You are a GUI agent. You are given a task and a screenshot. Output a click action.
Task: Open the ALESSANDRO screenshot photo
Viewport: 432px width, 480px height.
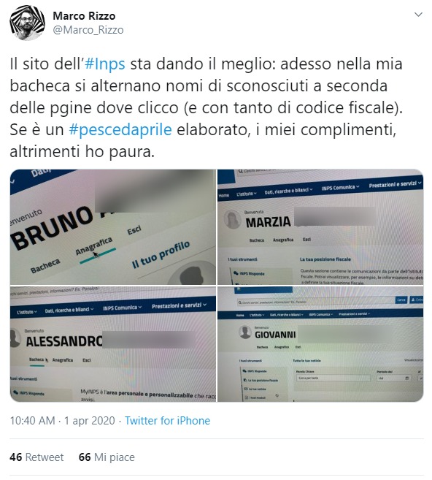[x=113, y=344]
